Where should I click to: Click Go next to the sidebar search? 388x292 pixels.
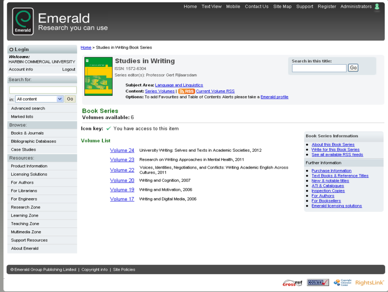pos(70,99)
